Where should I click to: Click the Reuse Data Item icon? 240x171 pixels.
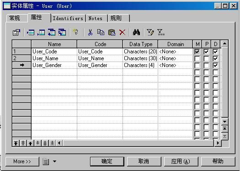(x=62, y=32)
